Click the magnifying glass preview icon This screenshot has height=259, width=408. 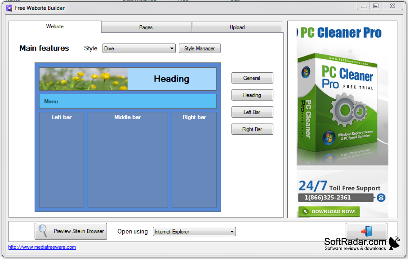(43, 231)
